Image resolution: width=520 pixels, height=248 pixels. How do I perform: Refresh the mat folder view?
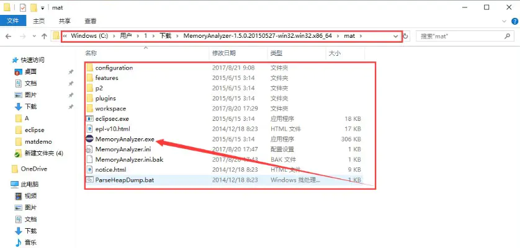[x=405, y=36]
